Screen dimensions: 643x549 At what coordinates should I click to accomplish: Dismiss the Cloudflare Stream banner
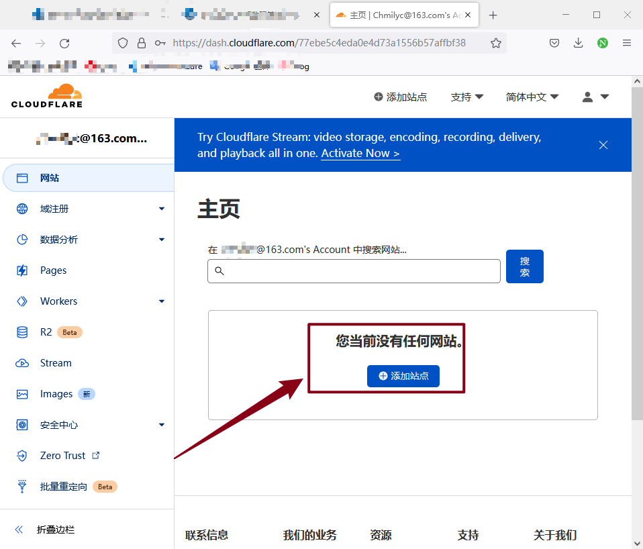click(x=603, y=145)
